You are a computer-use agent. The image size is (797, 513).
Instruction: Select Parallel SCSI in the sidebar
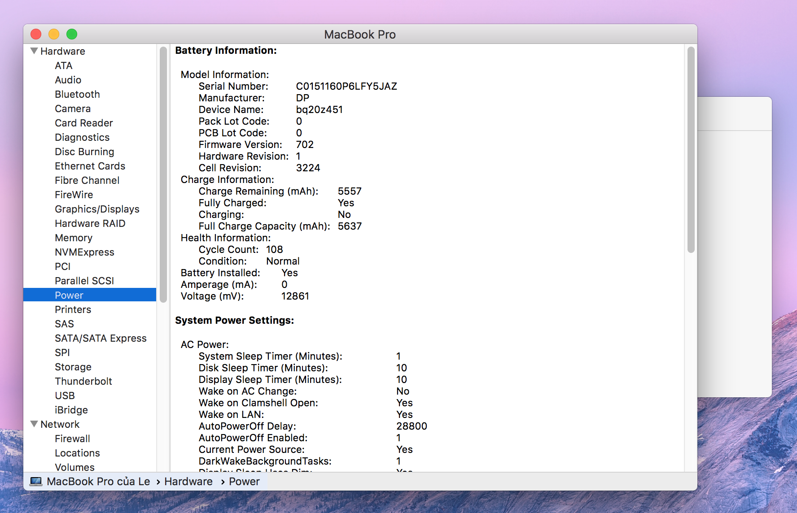click(x=84, y=281)
